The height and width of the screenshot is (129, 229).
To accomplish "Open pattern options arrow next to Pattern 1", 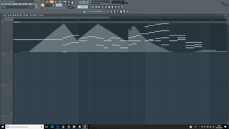I will tap(89, 7).
